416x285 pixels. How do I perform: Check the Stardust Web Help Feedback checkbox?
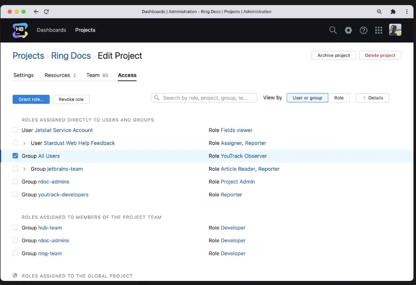pos(15,143)
